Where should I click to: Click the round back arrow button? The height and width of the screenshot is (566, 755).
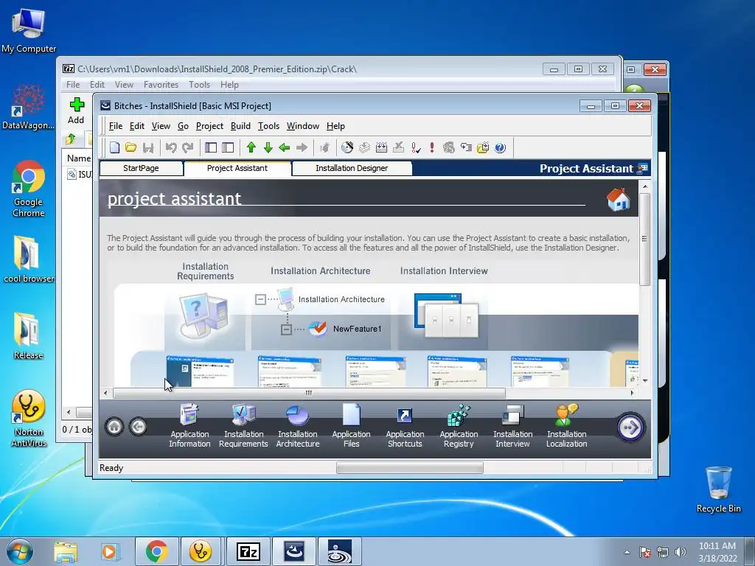click(138, 427)
